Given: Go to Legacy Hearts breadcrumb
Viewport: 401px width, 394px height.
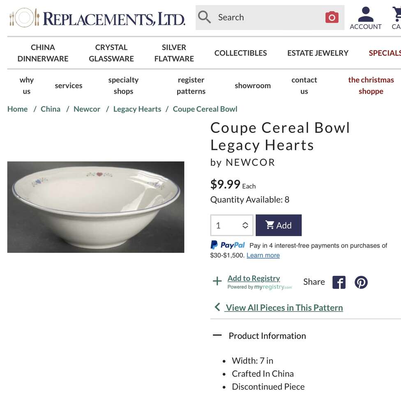Looking at the screenshot, I should (137, 109).
